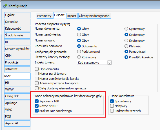This screenshot has height=130, width=160.
Task: Open the Import tab
Action: pos(72,16)
